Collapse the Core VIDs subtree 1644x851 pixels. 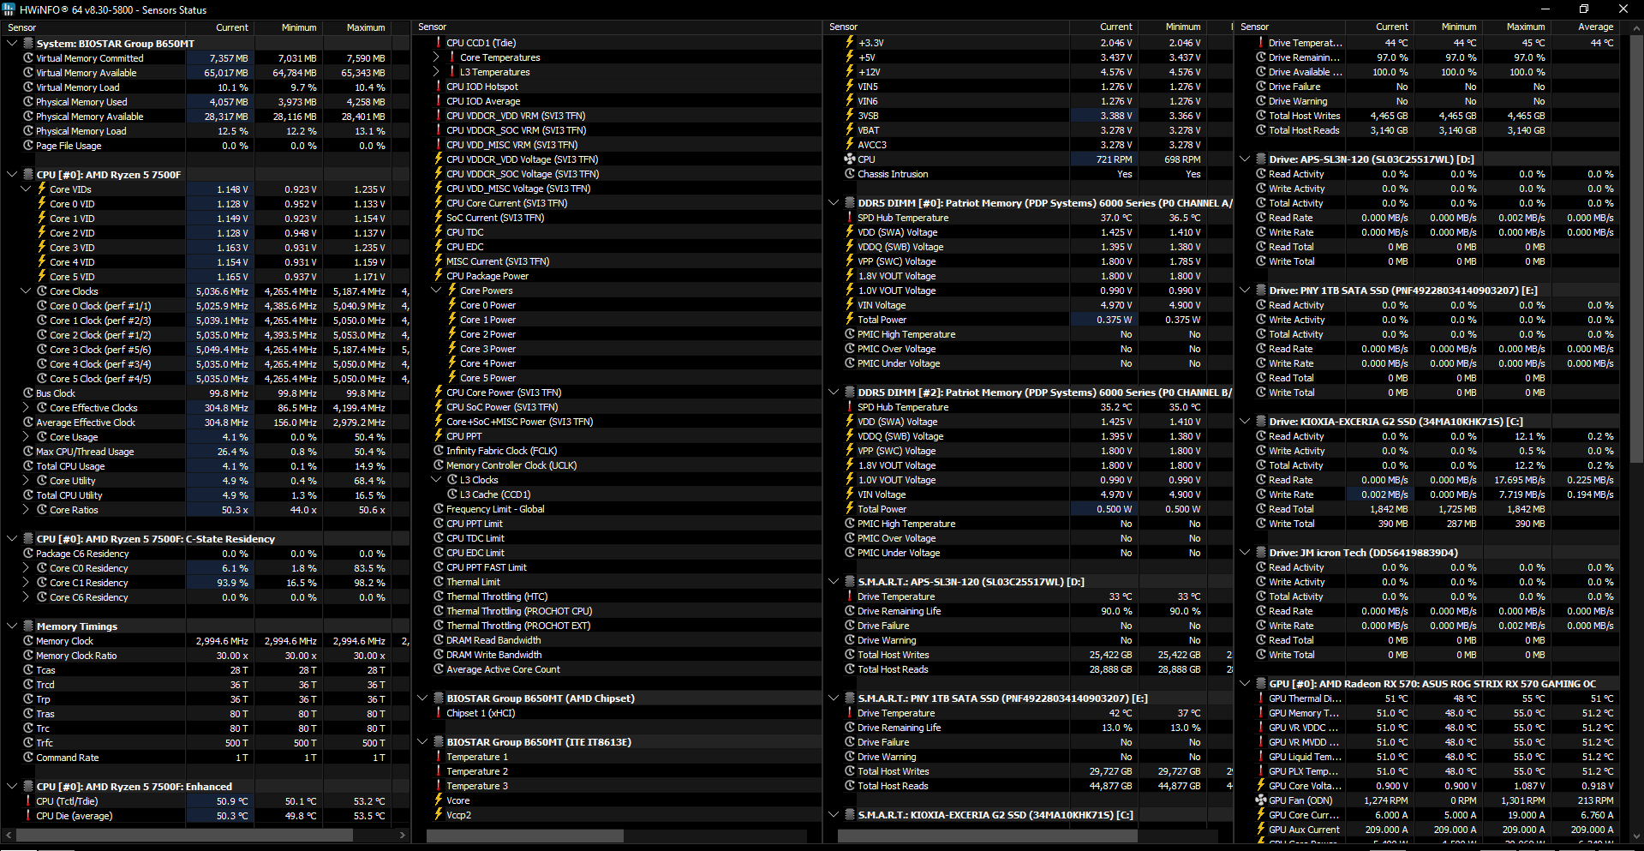[26, 189]
